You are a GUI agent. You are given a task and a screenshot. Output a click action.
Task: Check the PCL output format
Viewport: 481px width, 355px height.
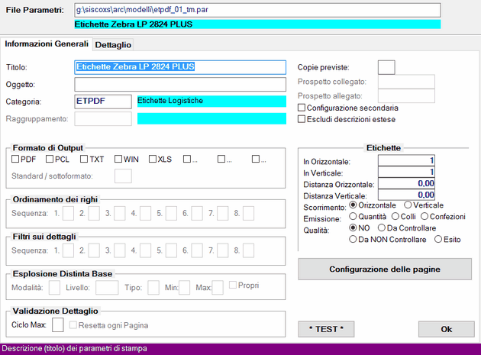(50, 159)
